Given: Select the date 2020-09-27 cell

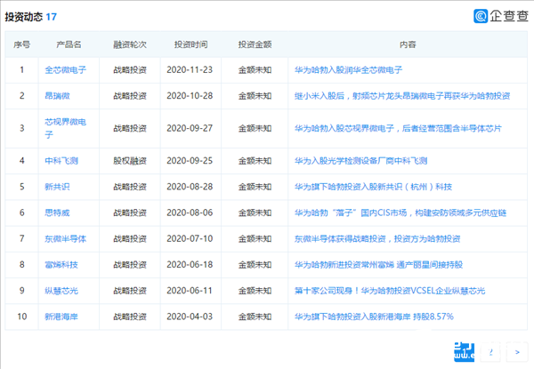Looking at the screenshot, I should [x=190, y=128].
